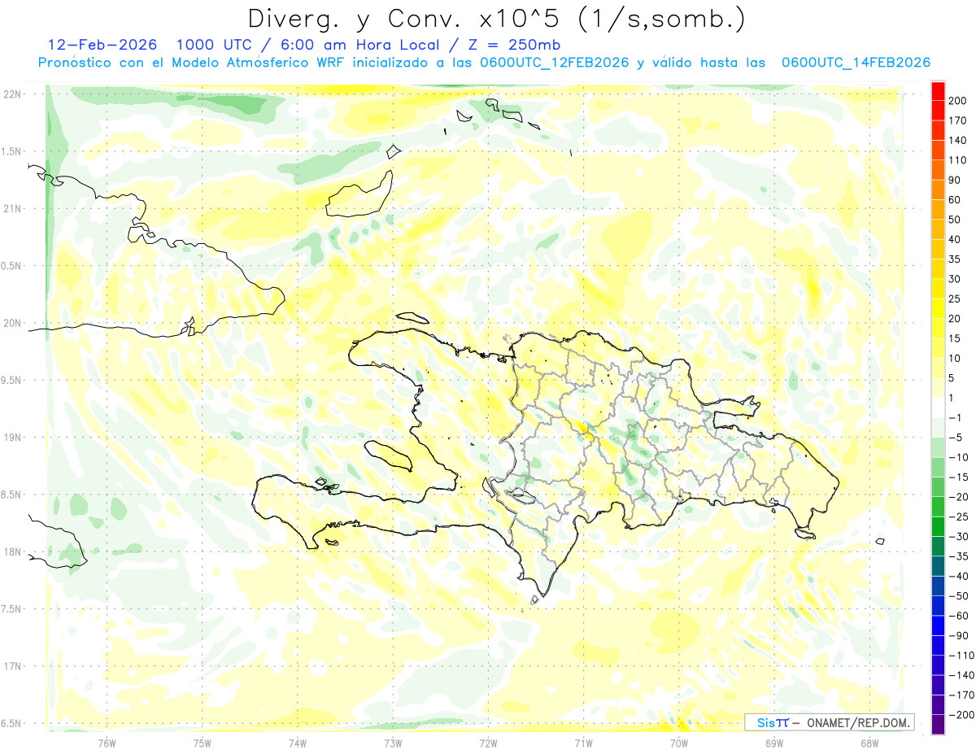This screenshot has height=754, width=976.
Task: Select the '7.5N' latitude label
Action: pyautogui.click(x=12, y=609)
